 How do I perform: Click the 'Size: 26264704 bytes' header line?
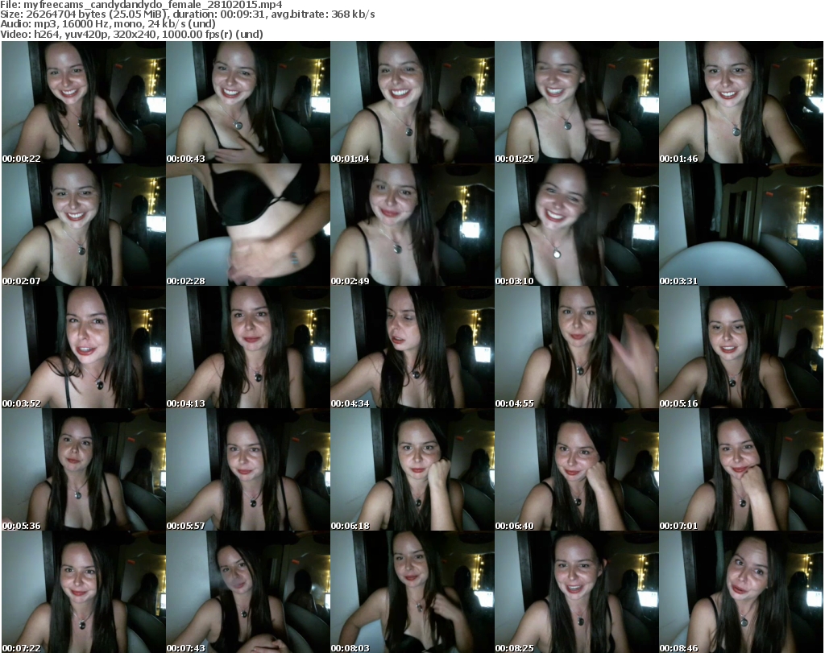point(187,14)
